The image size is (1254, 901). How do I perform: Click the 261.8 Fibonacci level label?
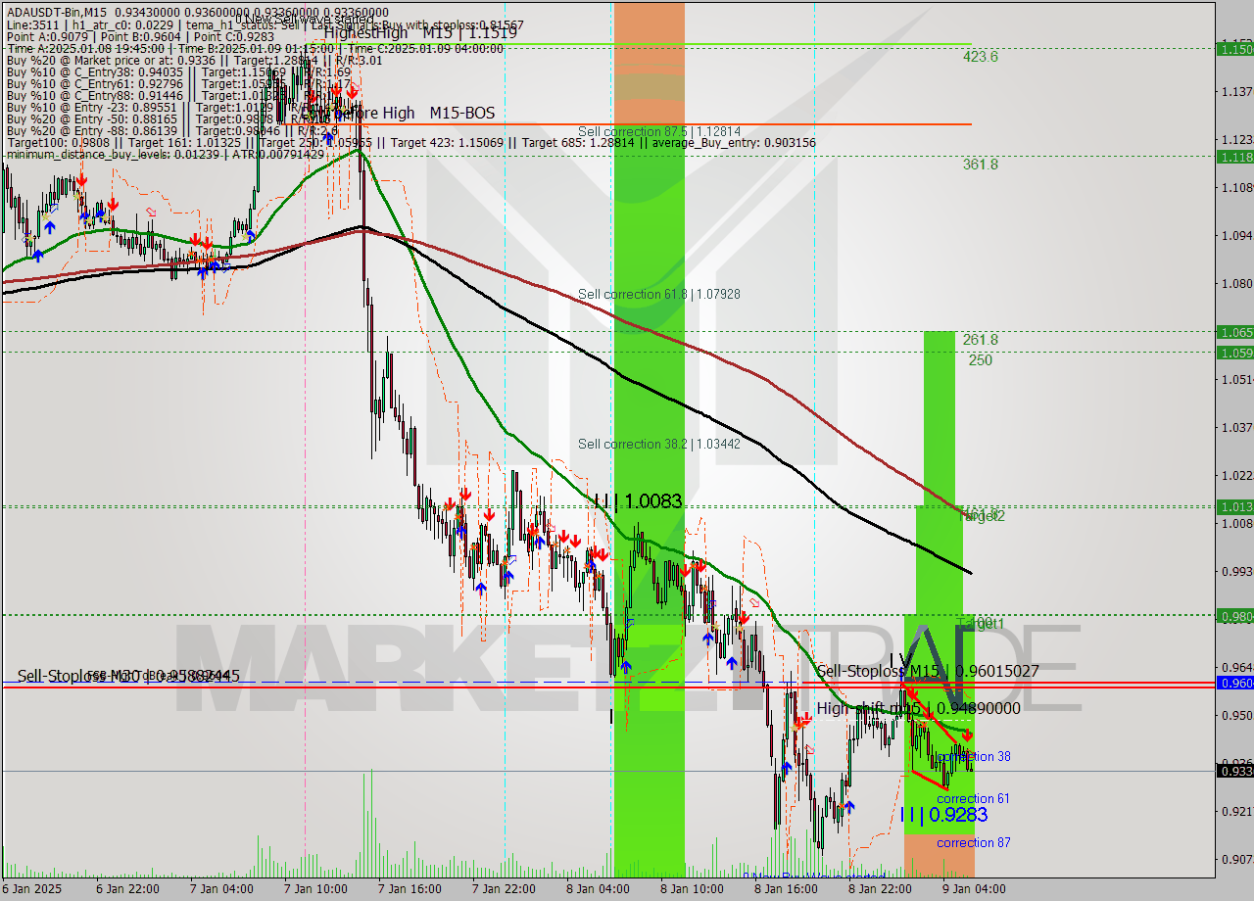[980, 340]
